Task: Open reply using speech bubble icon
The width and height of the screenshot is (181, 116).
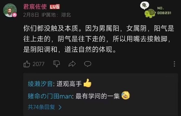Action: (88, 64)
